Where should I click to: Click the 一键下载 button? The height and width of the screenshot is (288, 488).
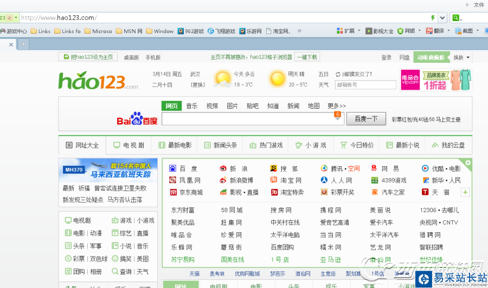pyautogui.click(x=307, y=57)
